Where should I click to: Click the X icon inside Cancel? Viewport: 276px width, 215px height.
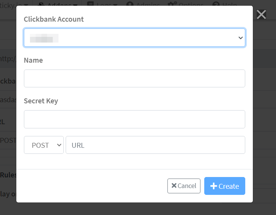(174, 186)
